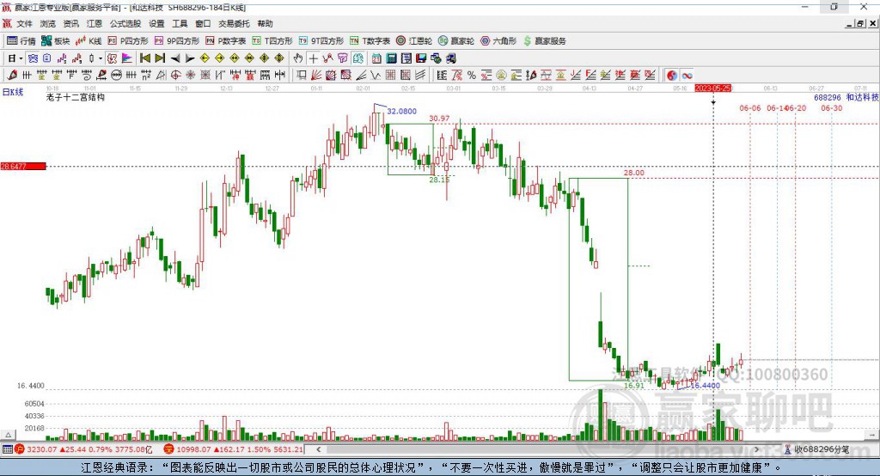The width and height of the screenshot is (880, 476).
Task: Select the crosshair cursor tool
Action: (x=313, y=58)
